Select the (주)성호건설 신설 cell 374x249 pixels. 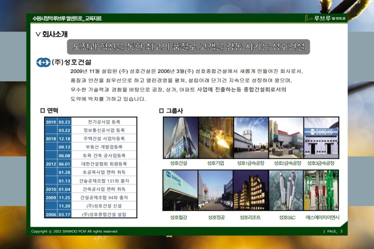click(x=104, y=206)
